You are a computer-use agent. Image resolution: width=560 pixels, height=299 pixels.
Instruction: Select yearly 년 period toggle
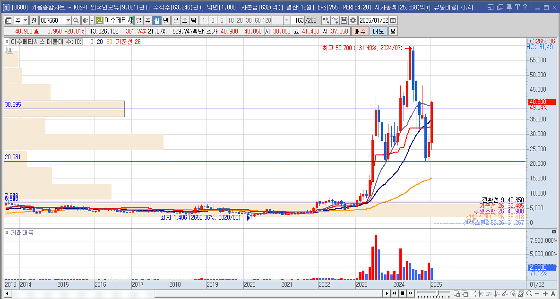(165, 20)
